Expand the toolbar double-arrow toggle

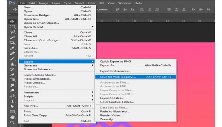9,14
